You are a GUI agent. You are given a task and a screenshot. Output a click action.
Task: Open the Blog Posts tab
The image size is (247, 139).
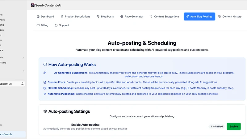(105, 16)
